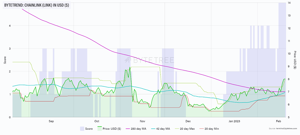Click the Price: USD ($) right axis title
Screen dimensions: 300x135
(x=295, y=60)
